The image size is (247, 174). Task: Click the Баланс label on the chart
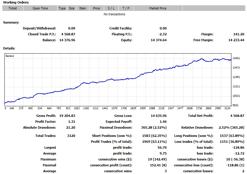click(x=10, y=56)
